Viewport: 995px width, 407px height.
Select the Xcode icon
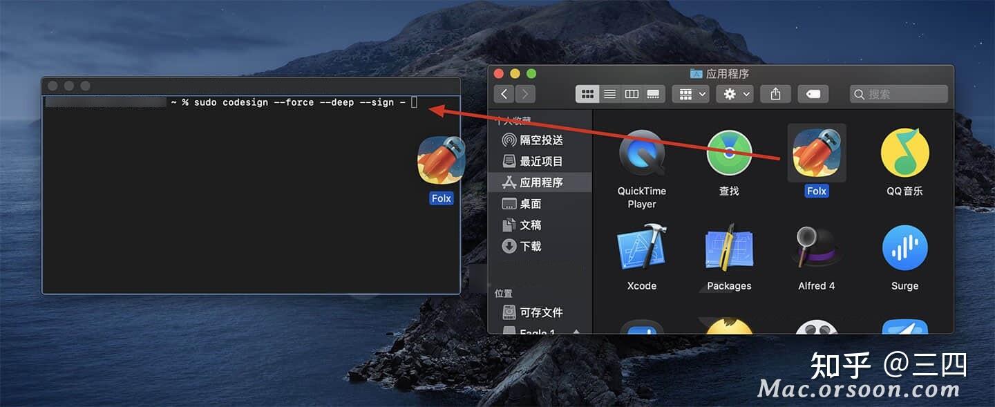tap(640, 247)
